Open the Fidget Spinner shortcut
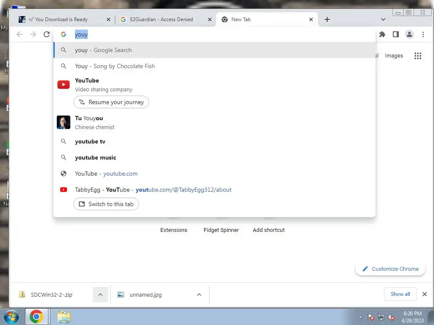Screen dimensions: 434x325 pyautogui.click(x=221, y=230)
